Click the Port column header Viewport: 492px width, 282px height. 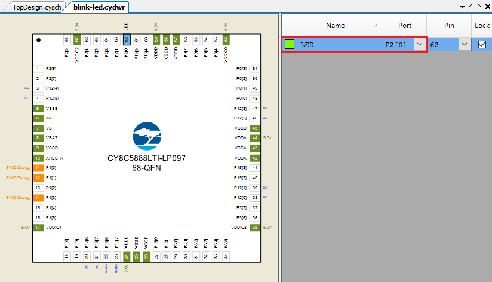coord(404,26)
